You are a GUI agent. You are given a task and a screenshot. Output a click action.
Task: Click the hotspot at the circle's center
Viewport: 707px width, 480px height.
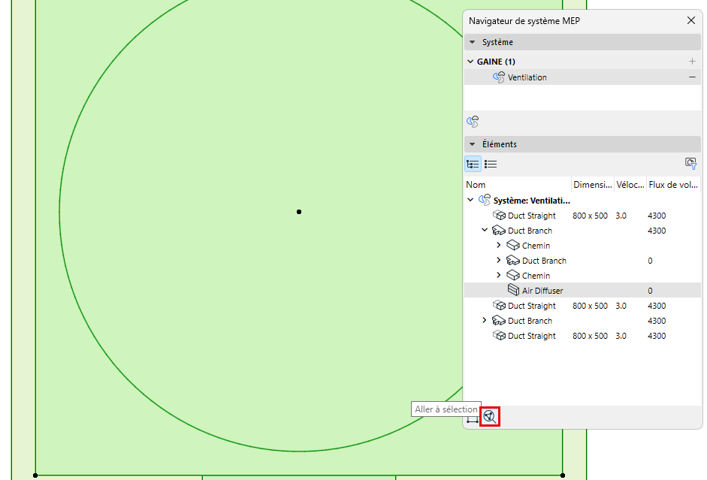pyautogui.click(x=299, y=212)
